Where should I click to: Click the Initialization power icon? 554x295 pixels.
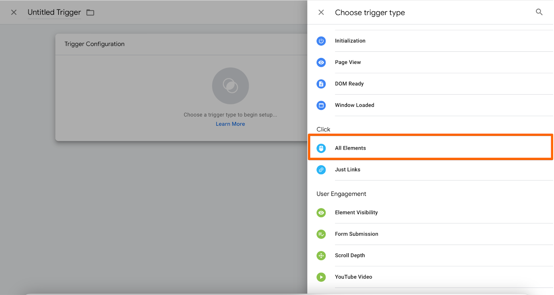point(321,41)
